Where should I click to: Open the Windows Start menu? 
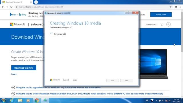click(3, 100)
